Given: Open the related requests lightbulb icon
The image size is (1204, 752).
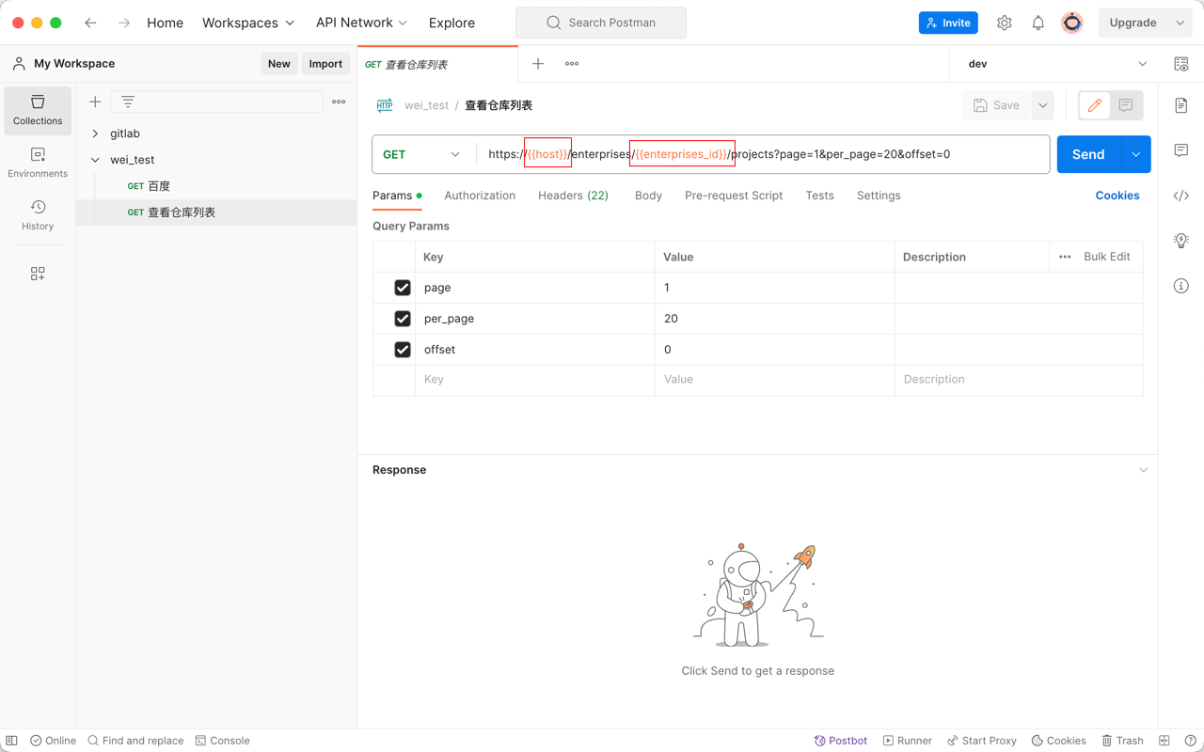Looking at the screenshot, I should click(x=1181, y=241).
